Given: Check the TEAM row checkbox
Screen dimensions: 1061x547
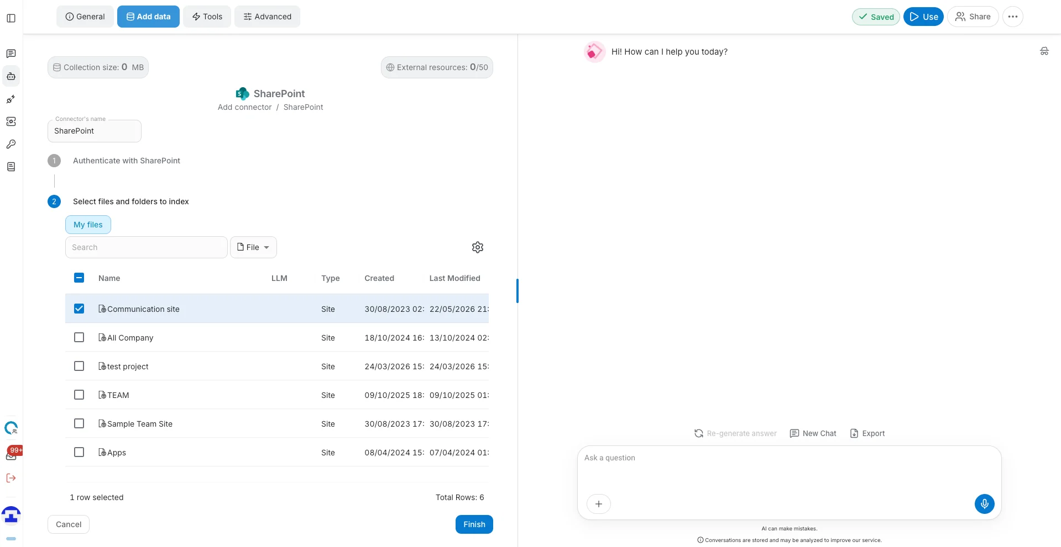Looking at the screenshot, I should tap(79, 395).
